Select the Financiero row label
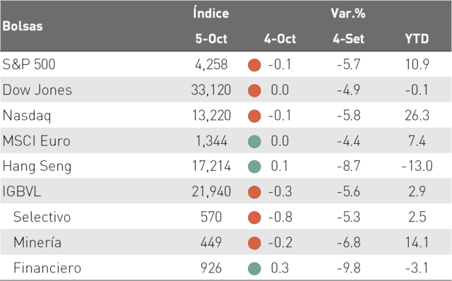The height and width of the screenshot is (281, 452). (x=47, y=268)
